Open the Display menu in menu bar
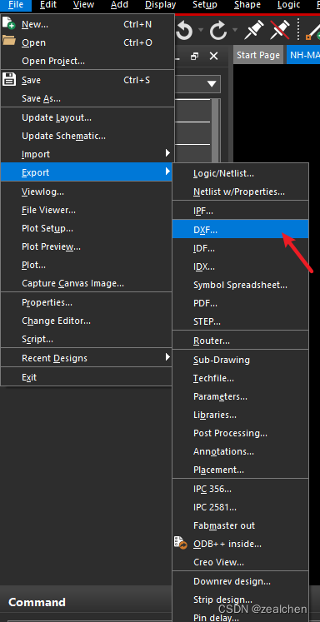Image resolution: width=320 pixels, height=622 pixels. coord(160,5)
